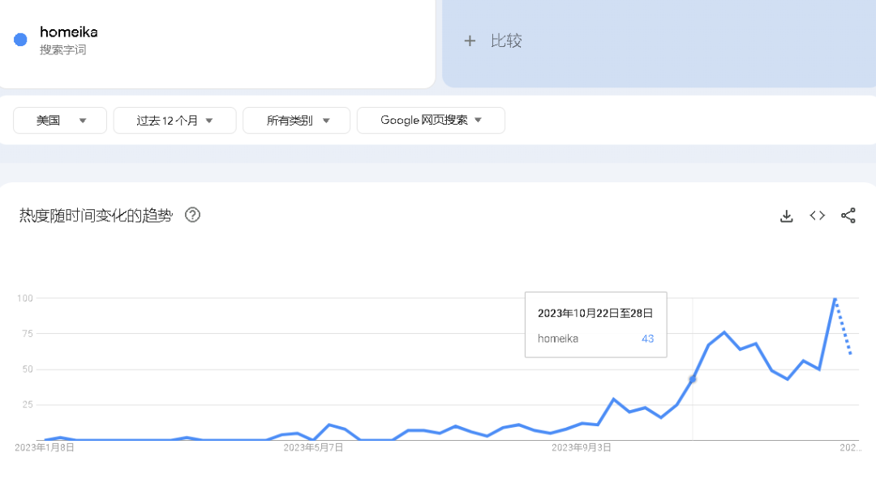876x487 pixels.
Task: Click the plus icon beside 比较
Action: pos(470,41)
